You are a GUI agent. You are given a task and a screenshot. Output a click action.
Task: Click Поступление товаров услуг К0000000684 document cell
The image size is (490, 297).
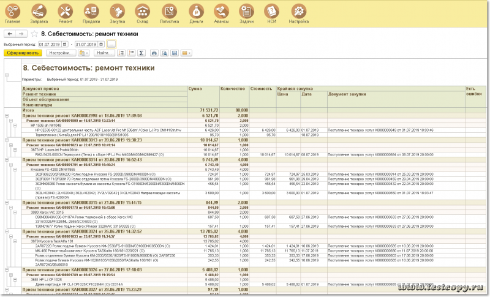pyautogui.click(x=396, y=154)
